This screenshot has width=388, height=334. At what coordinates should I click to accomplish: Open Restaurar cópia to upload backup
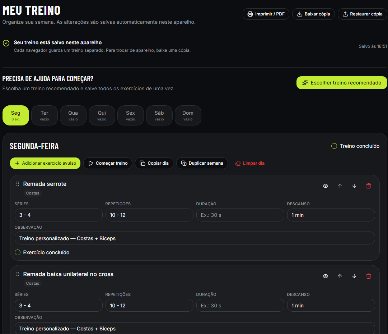363,14
